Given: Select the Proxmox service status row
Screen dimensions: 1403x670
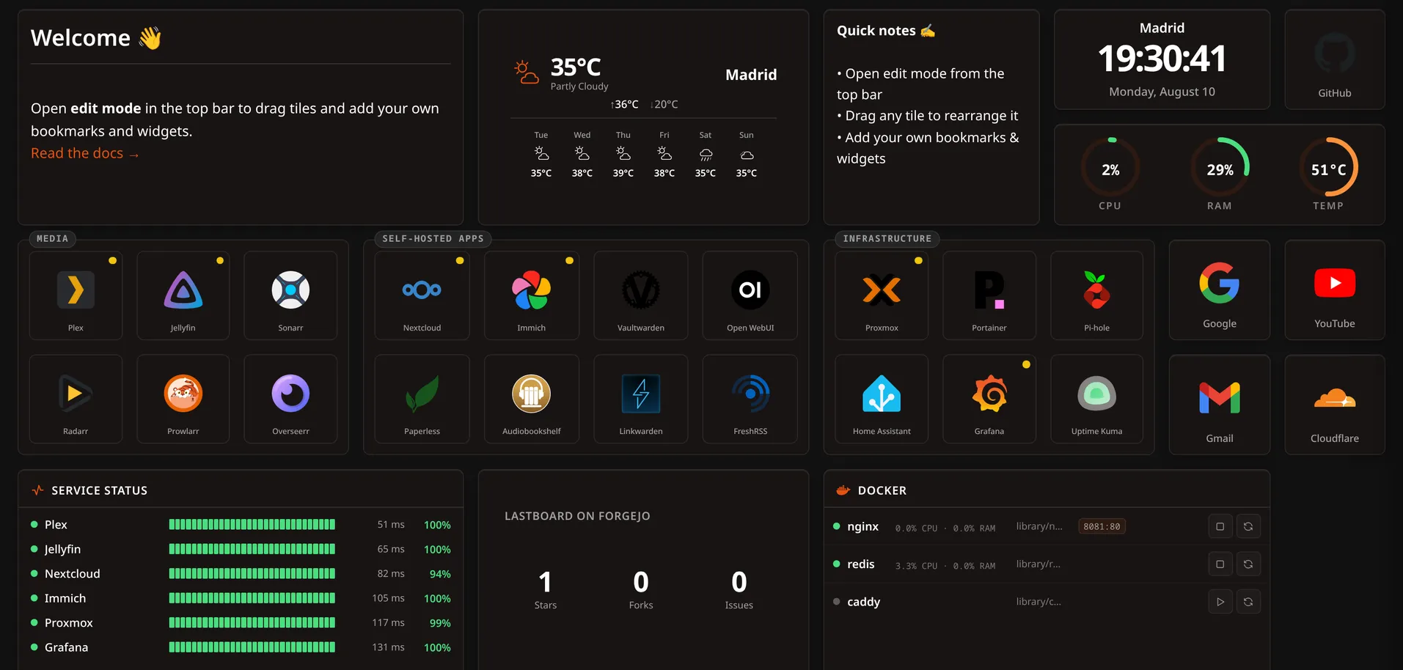Looking at the screenshot, I should [241, 622].
